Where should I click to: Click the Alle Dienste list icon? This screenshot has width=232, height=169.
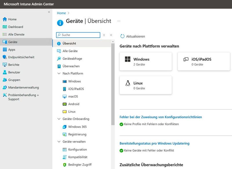(x=5, y=34)
